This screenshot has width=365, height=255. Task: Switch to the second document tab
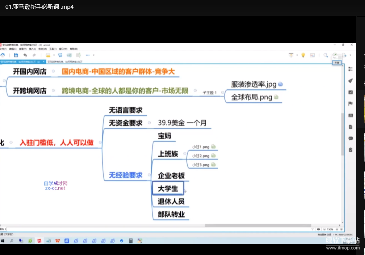tap(65, 62)
